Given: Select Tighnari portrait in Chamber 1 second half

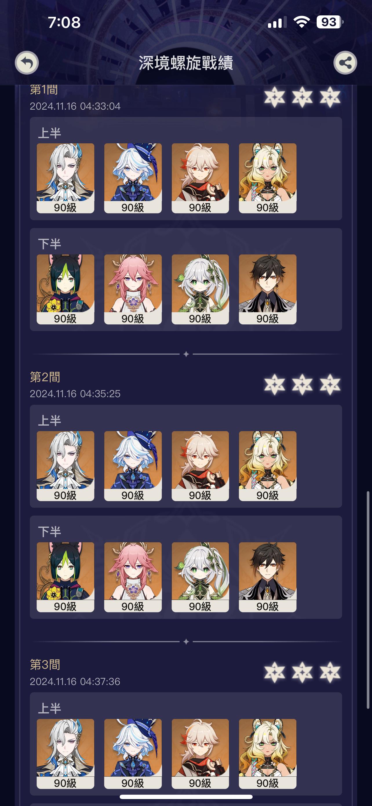Looking at the screenshot, I should pos(65,289).
